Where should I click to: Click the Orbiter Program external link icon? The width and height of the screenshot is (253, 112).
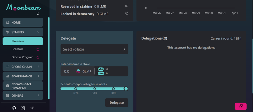click(38, 57)
